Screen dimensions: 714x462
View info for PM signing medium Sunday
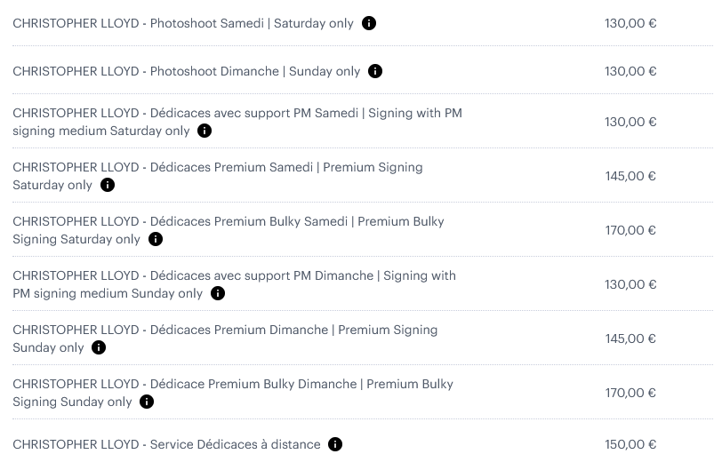coord(218,293)
